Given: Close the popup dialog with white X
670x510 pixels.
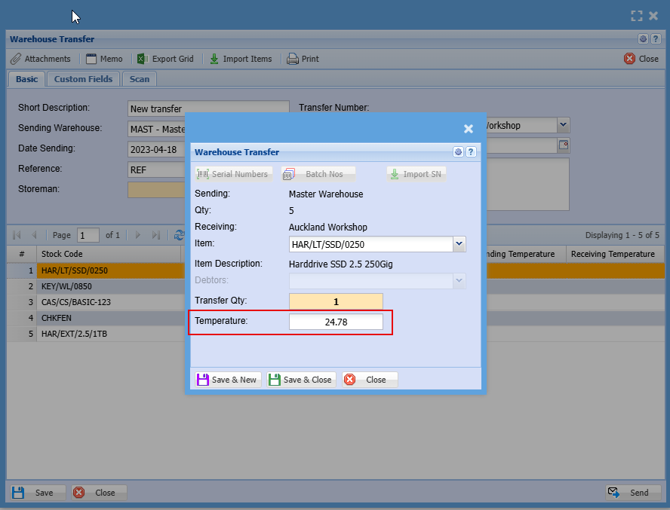Looking at the screenshot, I should coord(469,129).
